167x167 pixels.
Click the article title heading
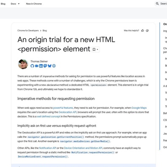point(66,44)
